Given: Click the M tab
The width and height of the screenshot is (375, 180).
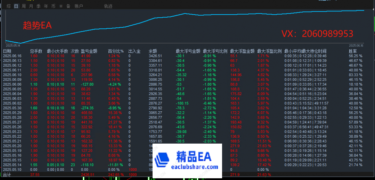Looking at the screenshot, I should [61, 6].
